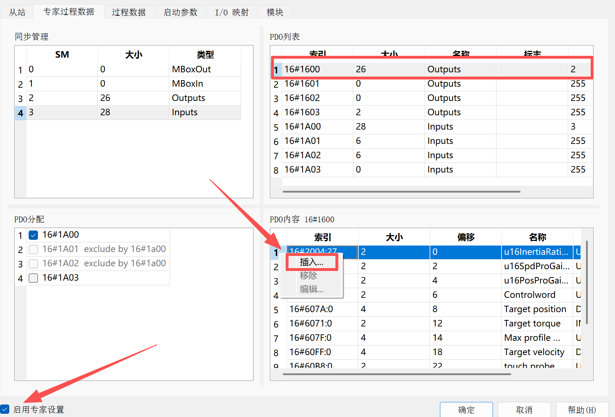The height and width of the screenshot is (417, 615).
Task: Click the Target torque name cell
Action: (537, 324)
